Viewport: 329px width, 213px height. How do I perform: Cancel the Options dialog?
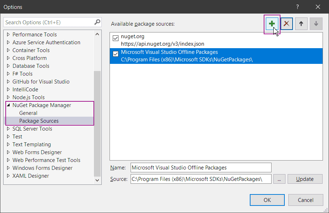(305, 200)
